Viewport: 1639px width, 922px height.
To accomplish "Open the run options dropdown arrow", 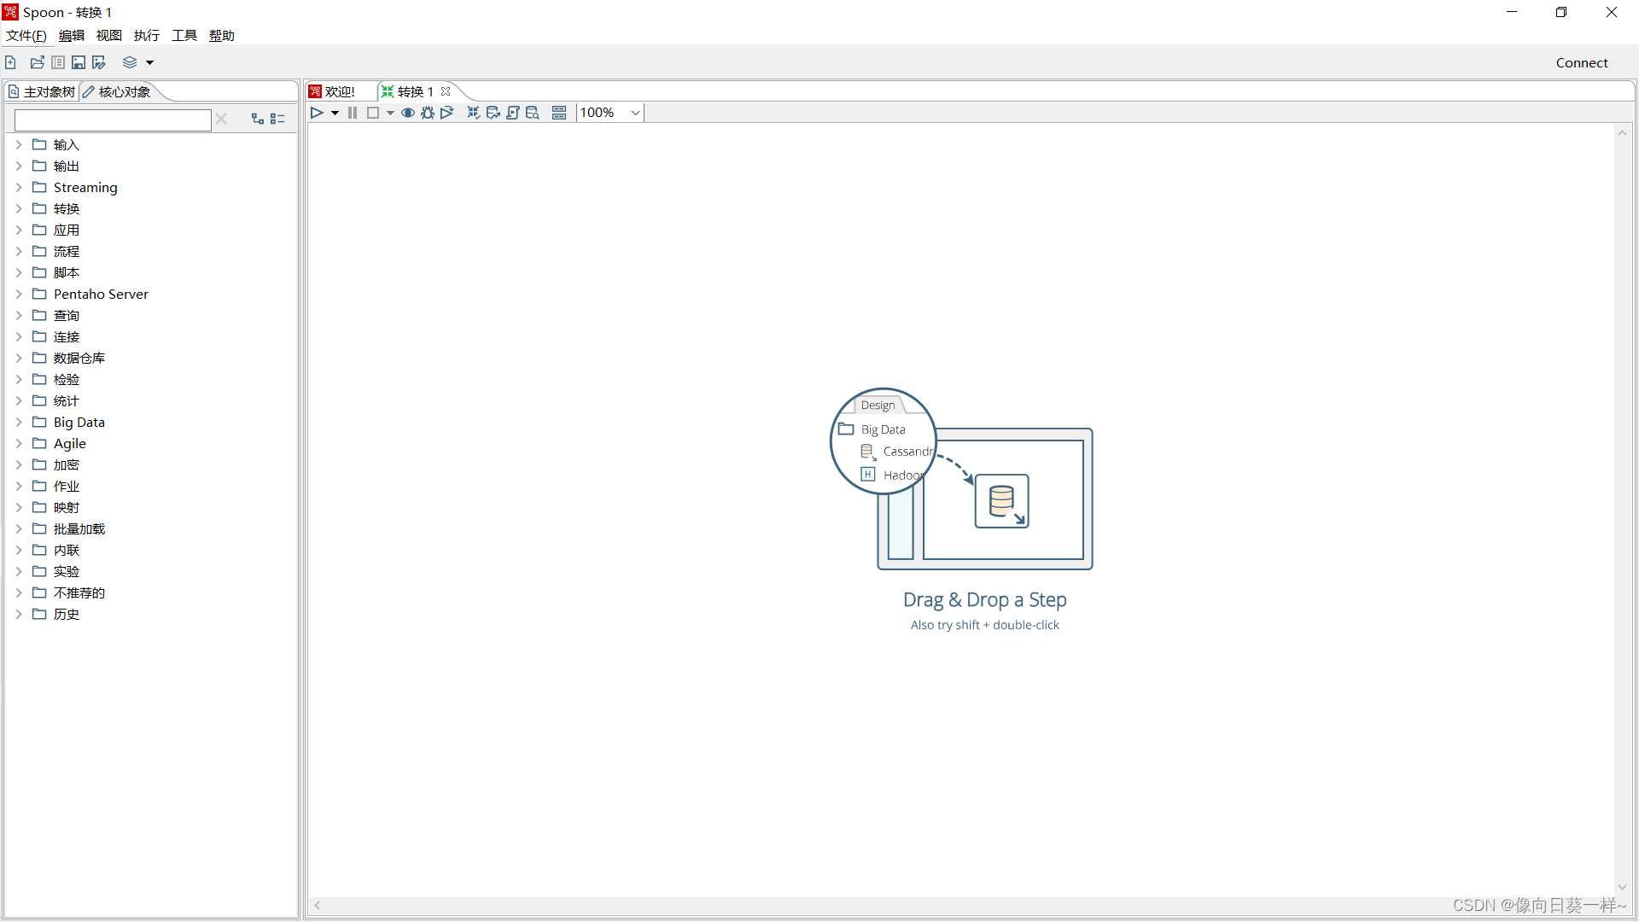I will pos(335,113).
